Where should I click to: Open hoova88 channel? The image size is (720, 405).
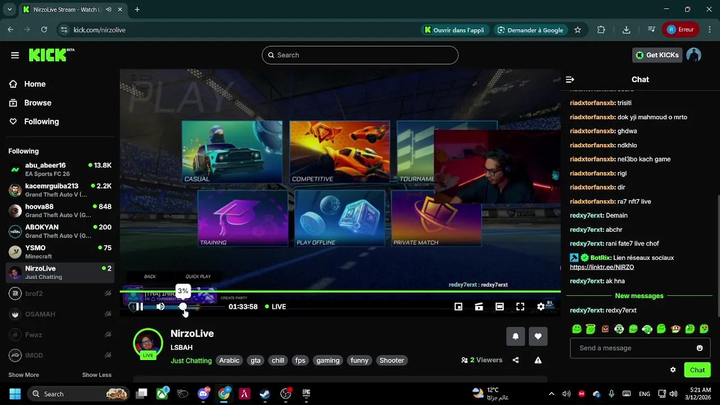(x=60, y=210)
